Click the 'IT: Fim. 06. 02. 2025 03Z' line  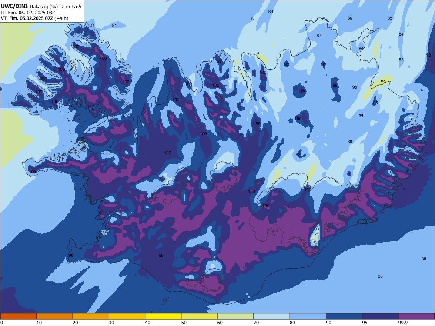coord(28,13)
